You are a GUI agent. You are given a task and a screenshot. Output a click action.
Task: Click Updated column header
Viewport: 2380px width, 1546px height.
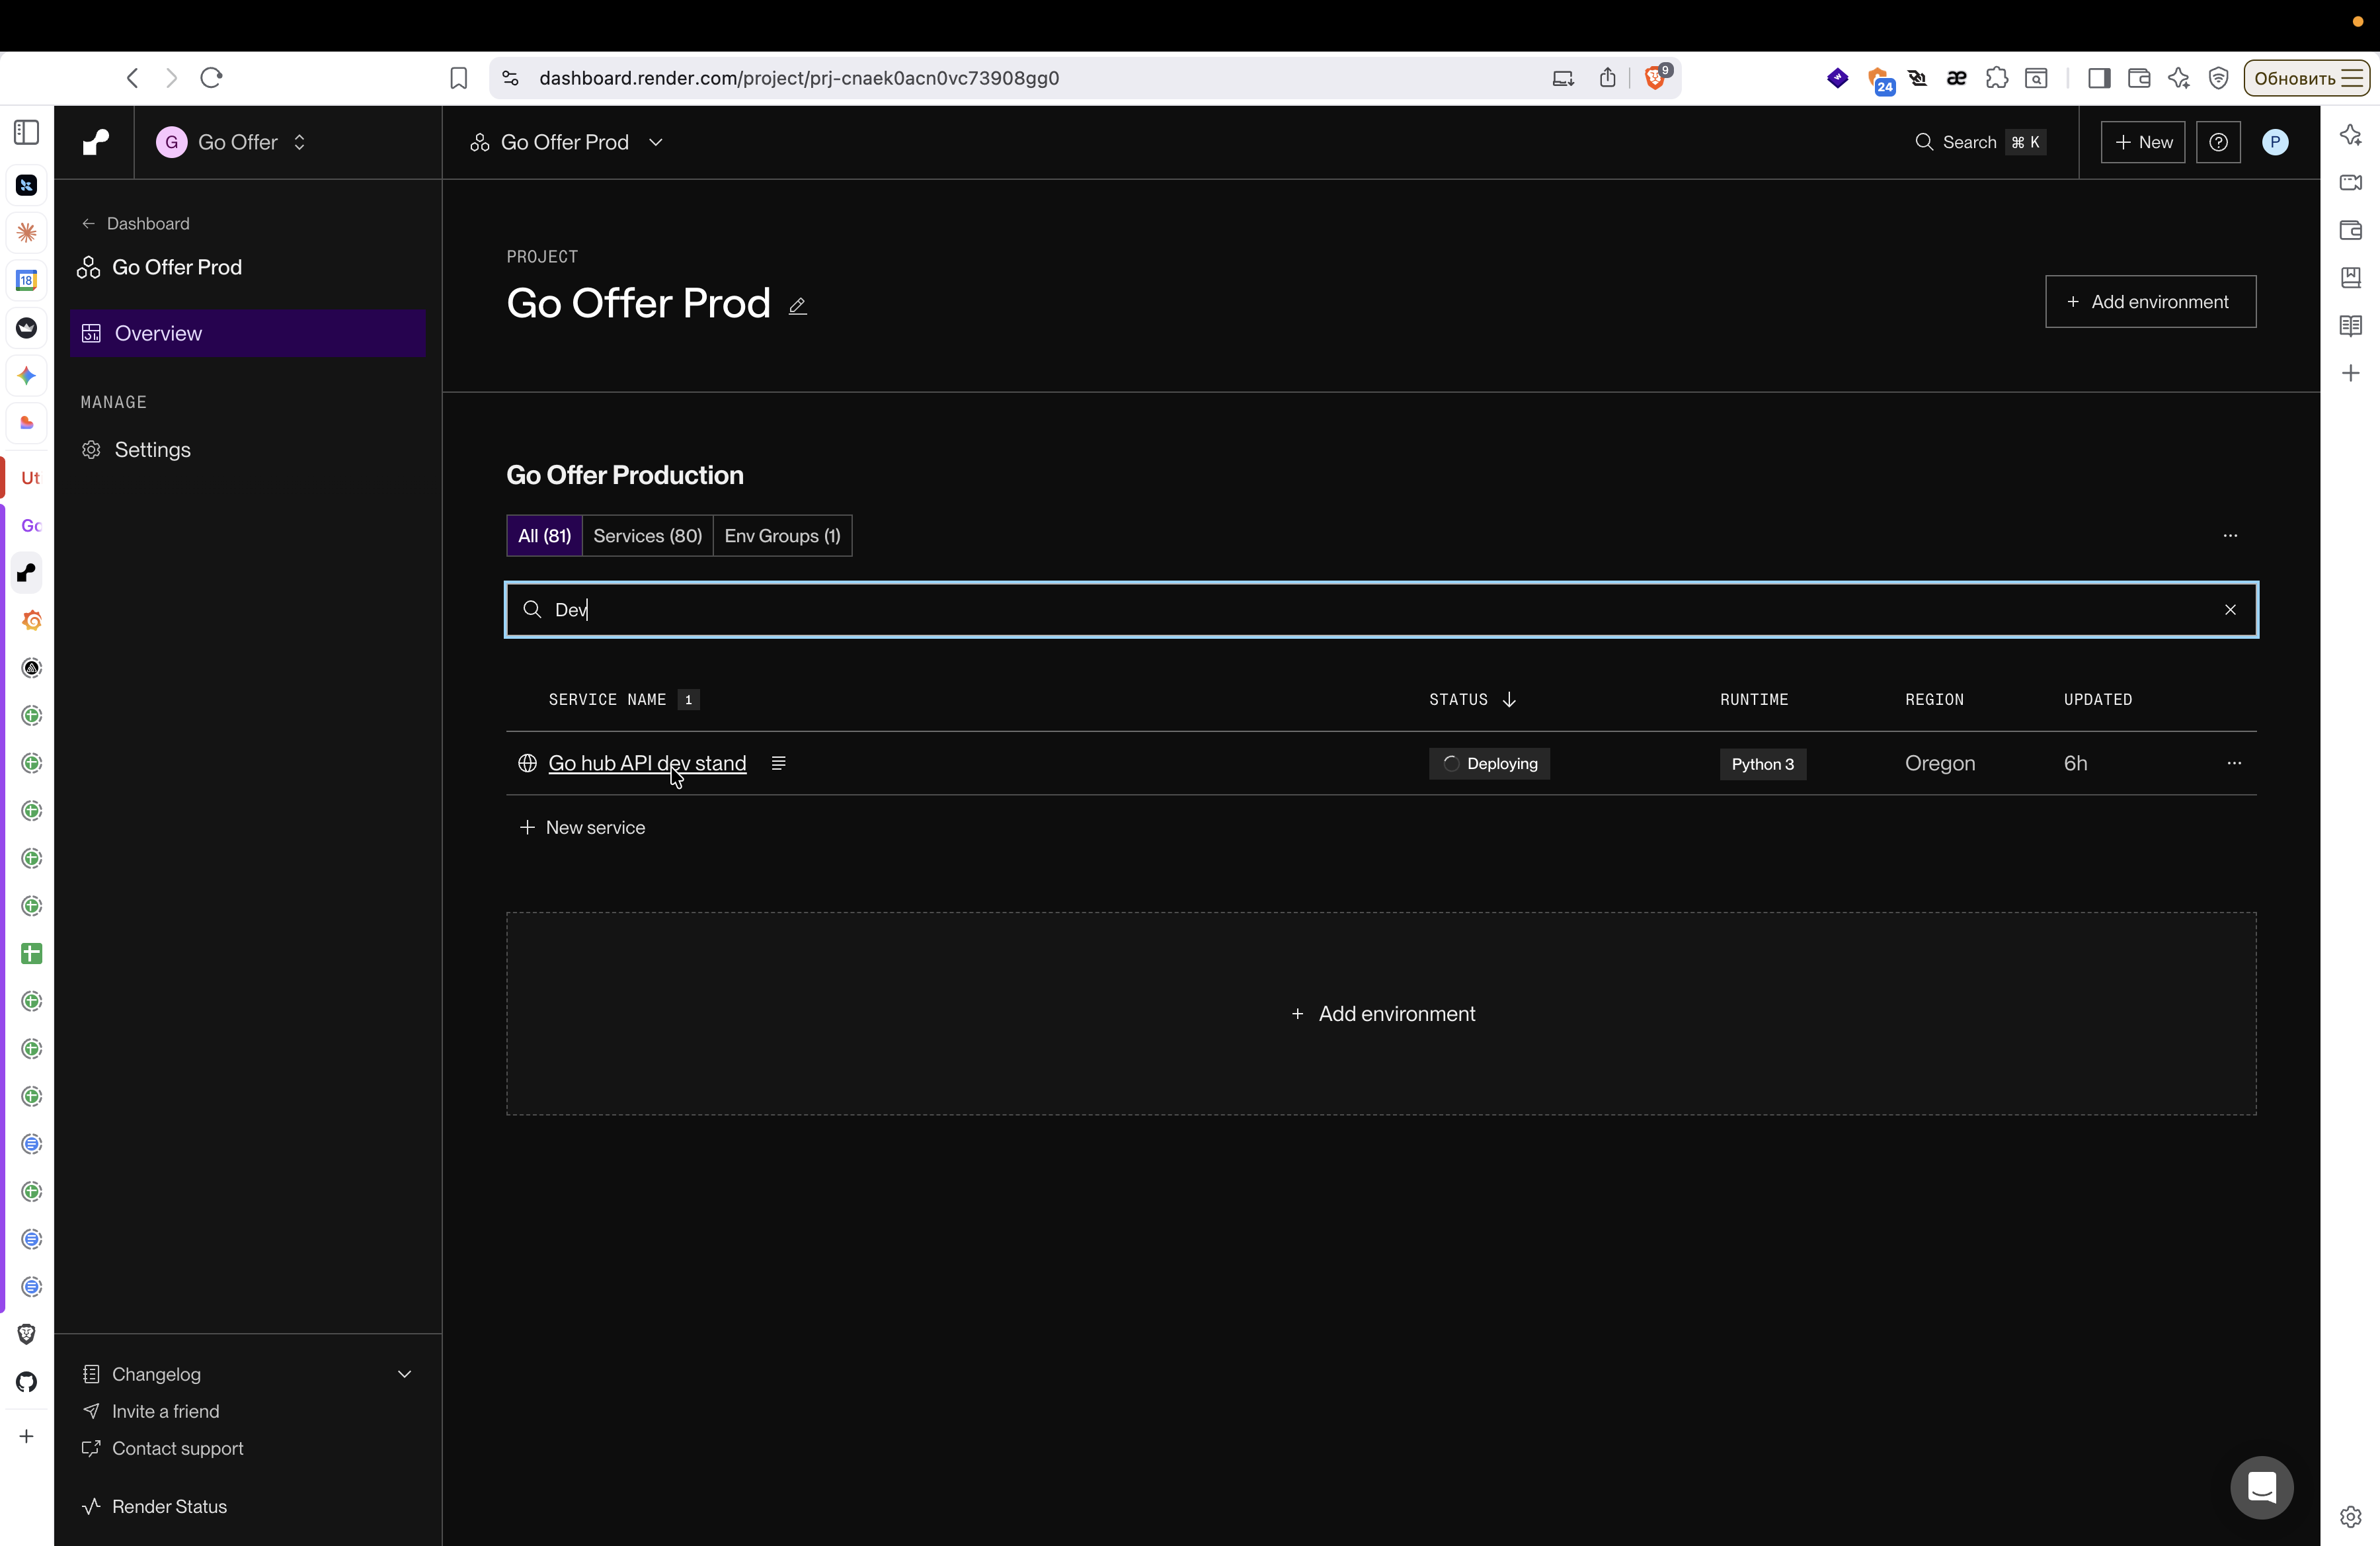(2097, 699)
